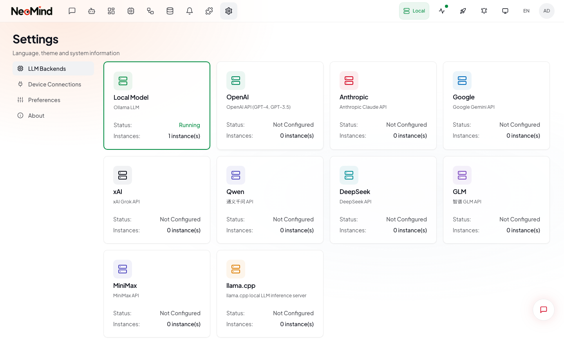The height and width of the screenshot is (352, 564).
Task: Click the Local connection status button
Action: (414, 11)
